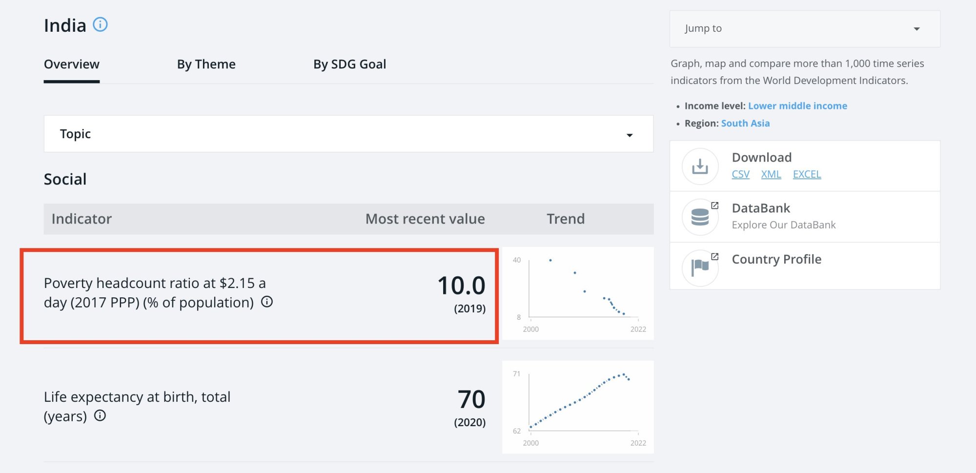Click the DataBank database icon

[700, 217]
